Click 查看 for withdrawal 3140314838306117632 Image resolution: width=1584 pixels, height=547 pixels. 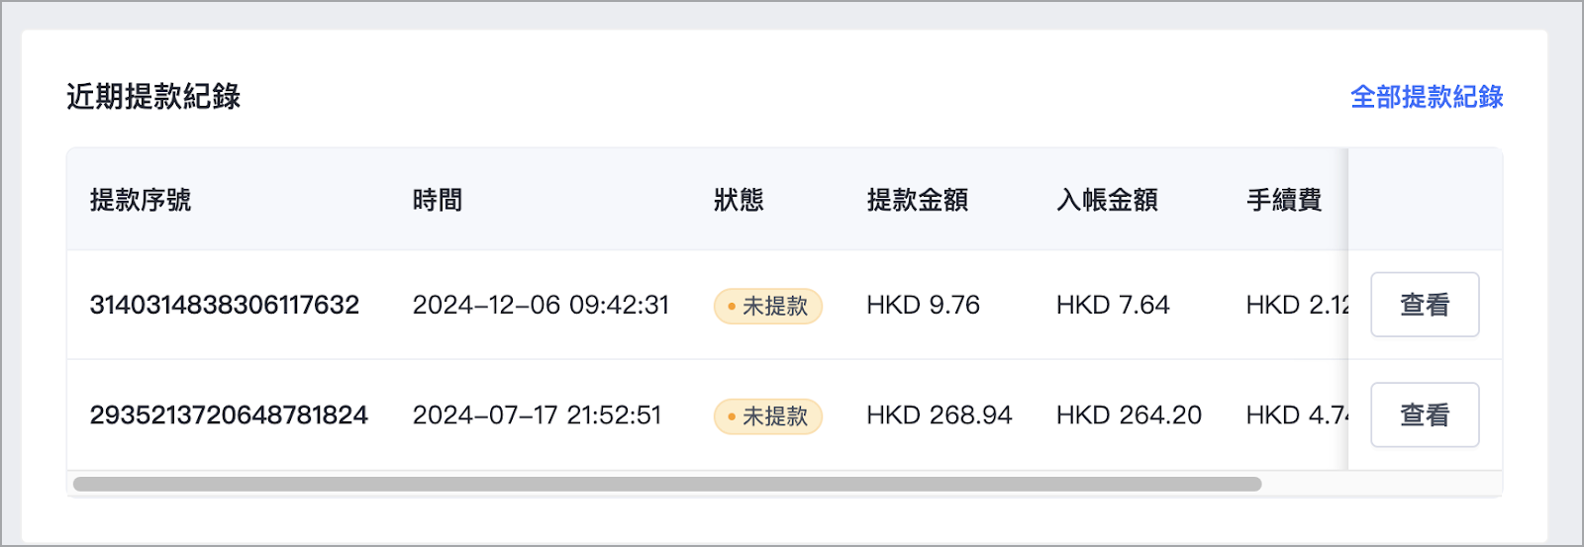click(x=1425, y=305)
